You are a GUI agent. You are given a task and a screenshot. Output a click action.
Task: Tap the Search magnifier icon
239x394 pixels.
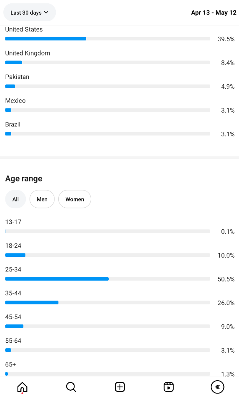coord(71,387)
